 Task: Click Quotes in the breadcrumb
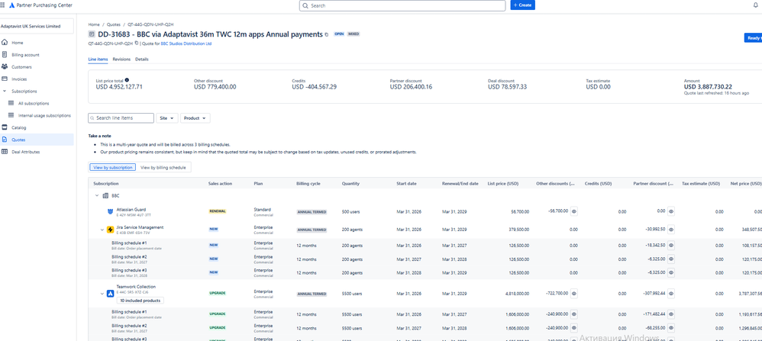pos(114,24)
